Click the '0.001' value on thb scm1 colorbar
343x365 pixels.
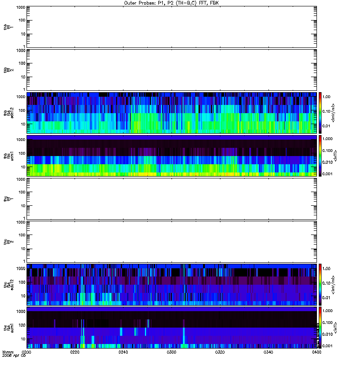point(327,174)
